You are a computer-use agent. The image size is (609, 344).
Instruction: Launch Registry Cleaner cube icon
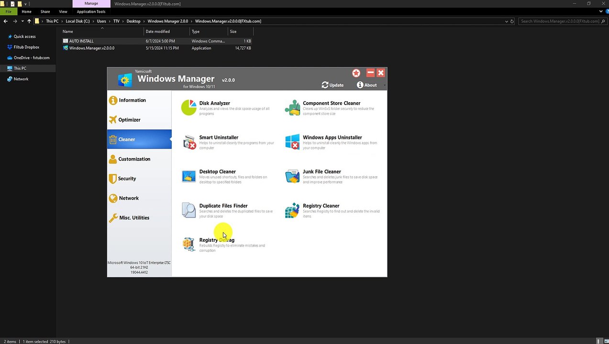coord(292,210)
